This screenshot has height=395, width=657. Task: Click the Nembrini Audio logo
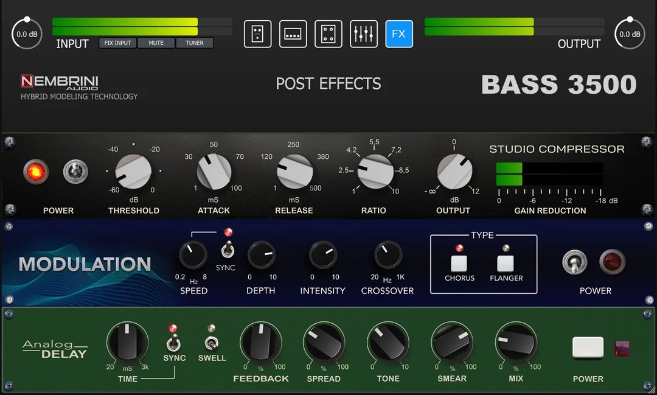click(x=60, y=82)
